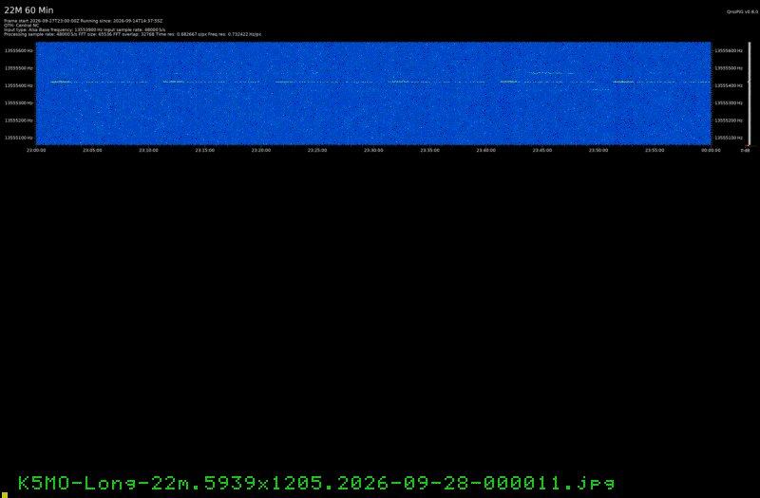Click the 00:00:00 end time label
This screenshot has width=760, height=498.
[x=711, y=150]
